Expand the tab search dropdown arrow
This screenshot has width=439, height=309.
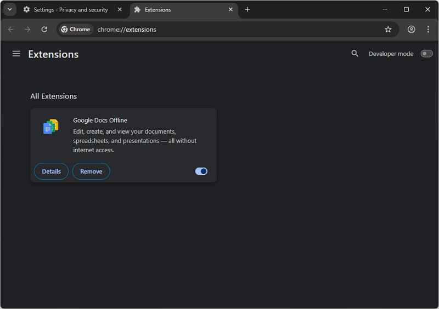click(x=10, y=9)
